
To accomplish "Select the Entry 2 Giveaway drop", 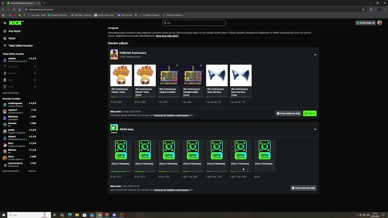I will tap(121, 155).
